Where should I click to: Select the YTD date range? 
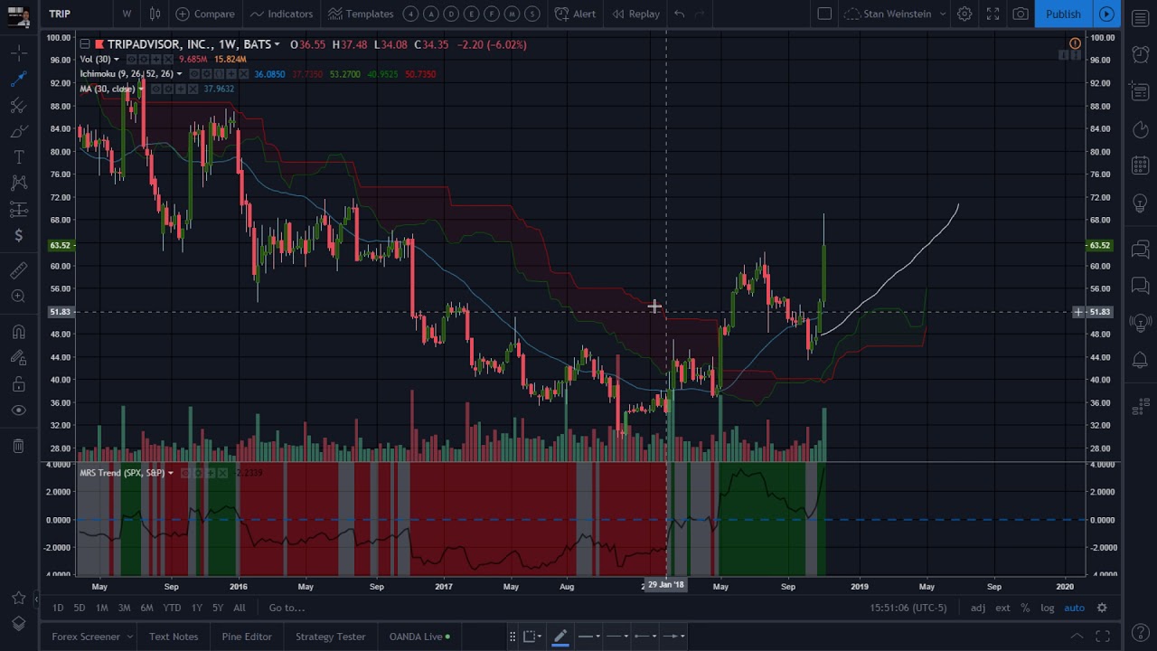coord(172,608)
